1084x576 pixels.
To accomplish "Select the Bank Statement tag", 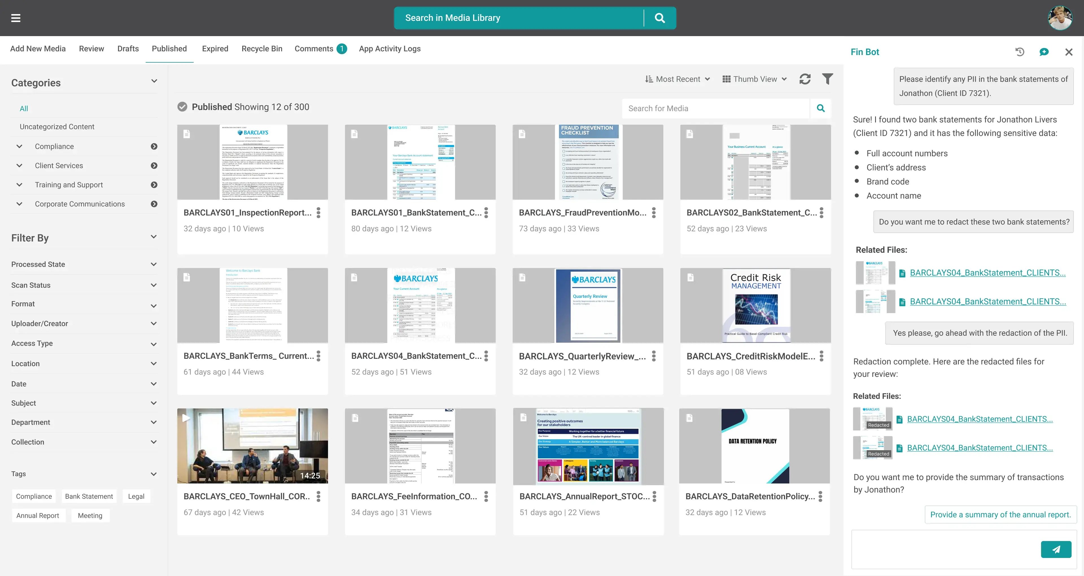I will tap(89, 496).
